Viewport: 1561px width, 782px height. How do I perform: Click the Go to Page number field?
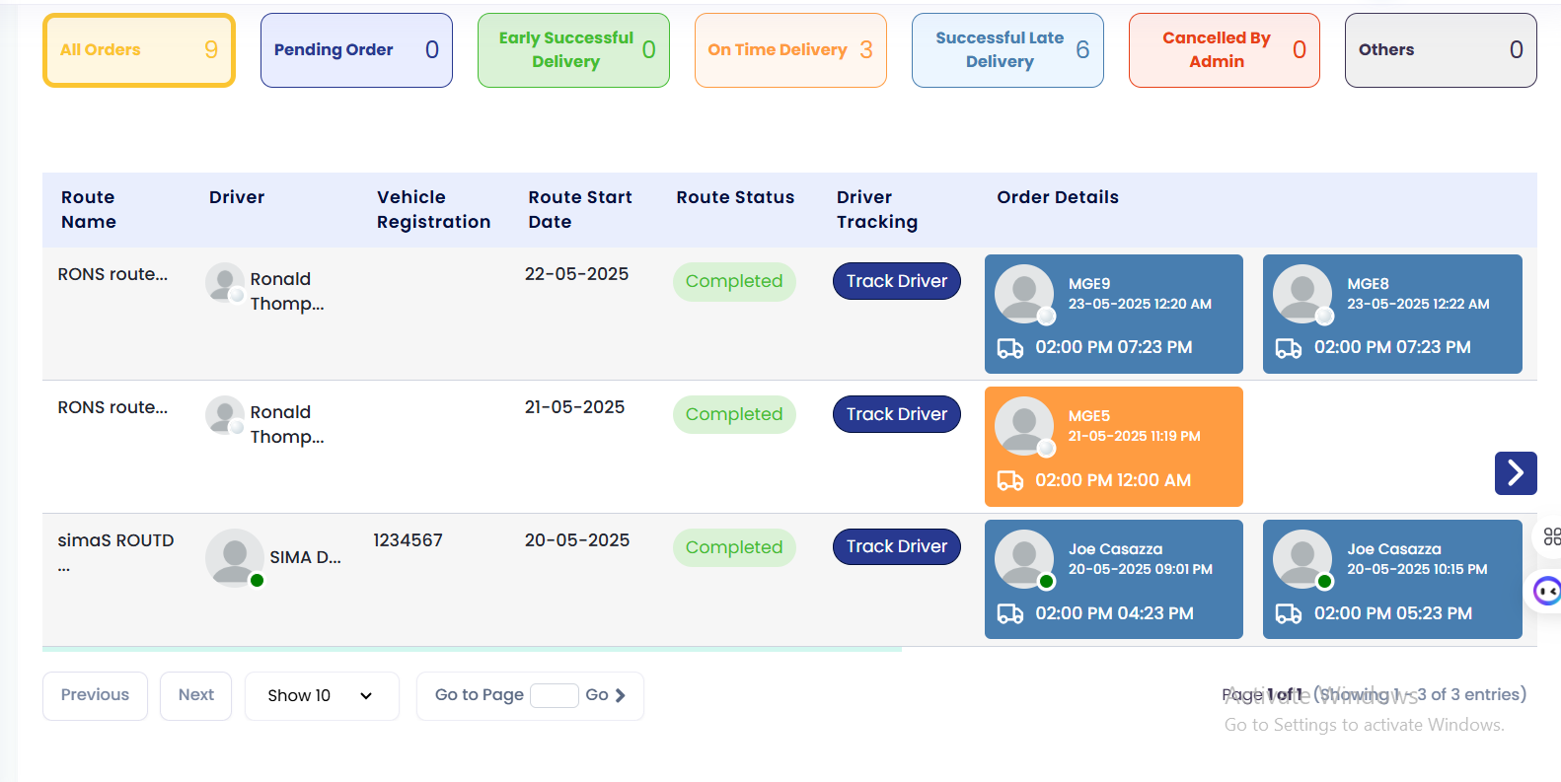pos(554,696)
